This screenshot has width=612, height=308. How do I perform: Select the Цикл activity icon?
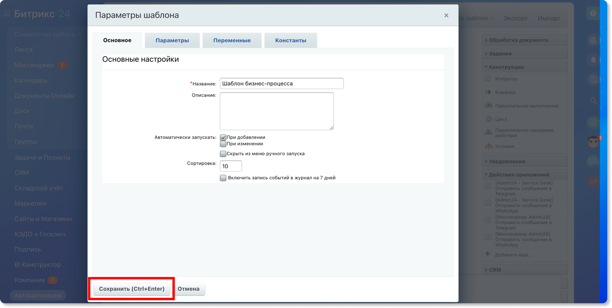[489, 119]
